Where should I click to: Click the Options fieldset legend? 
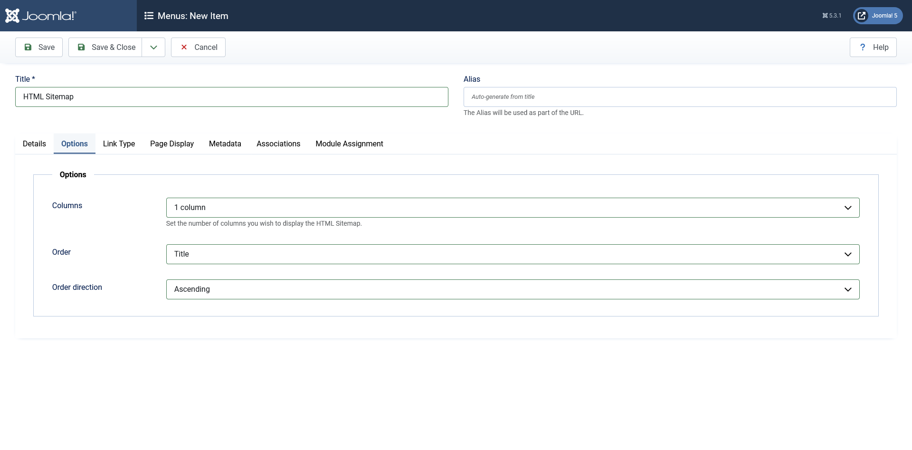point(73,174)
